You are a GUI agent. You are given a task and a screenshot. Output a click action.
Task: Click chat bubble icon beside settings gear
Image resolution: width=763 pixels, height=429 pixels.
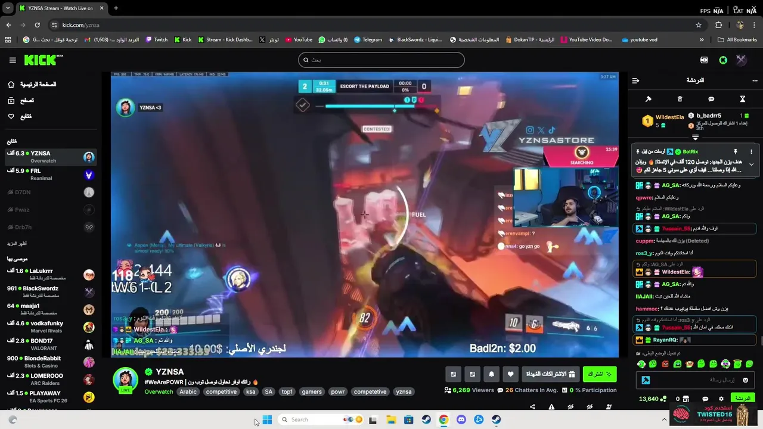(705, 399)
